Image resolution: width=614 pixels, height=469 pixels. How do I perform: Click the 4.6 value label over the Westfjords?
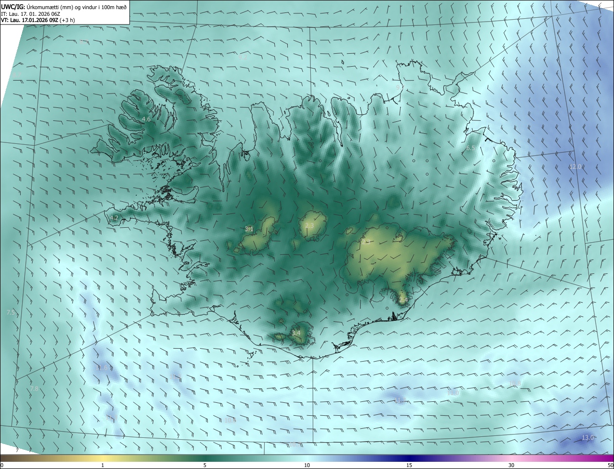tap(146, 119)
